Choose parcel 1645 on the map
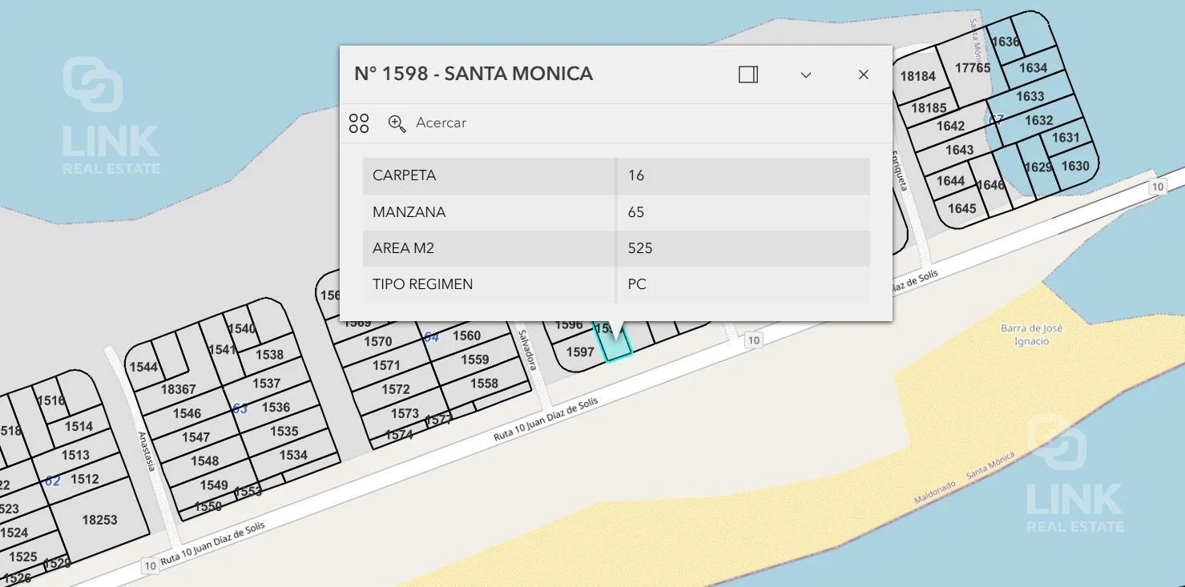This screenshot has height=587, width=1185. [x=961, y=209]
